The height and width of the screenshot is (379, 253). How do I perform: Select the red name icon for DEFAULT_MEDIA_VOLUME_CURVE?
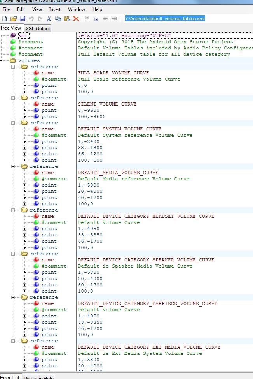tap(37, 172)
